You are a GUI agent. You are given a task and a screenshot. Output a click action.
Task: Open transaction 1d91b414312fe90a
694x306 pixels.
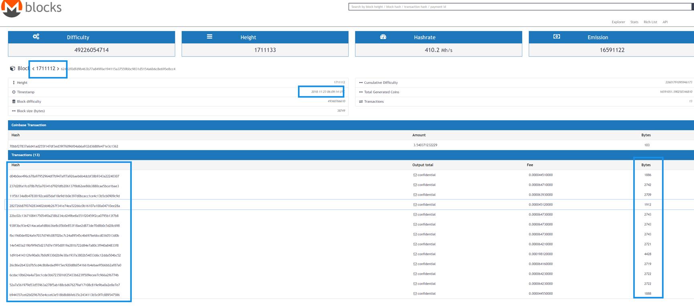pos(65,255)
